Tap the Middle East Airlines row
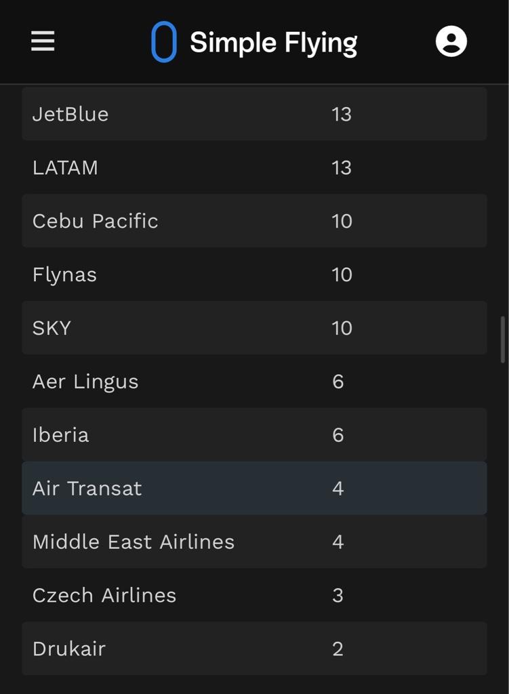509x694 pixels. click(x=255, y=542)
